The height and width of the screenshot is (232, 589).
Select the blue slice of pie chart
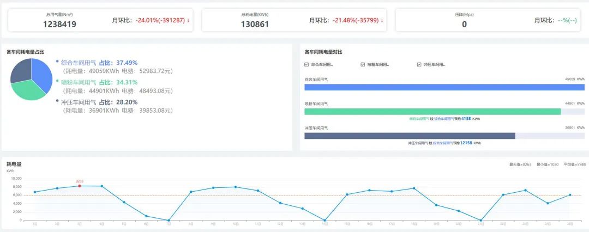[x=40, y=71]
